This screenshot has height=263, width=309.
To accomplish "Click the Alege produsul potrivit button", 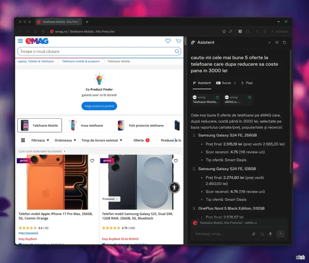I will [x=99, y=106].
